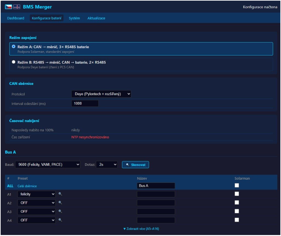Image resolution: width=281 pixels, height=236 pixels.
Task: Toggle Solarman checkbox for row A3
Action: (237, 211)
